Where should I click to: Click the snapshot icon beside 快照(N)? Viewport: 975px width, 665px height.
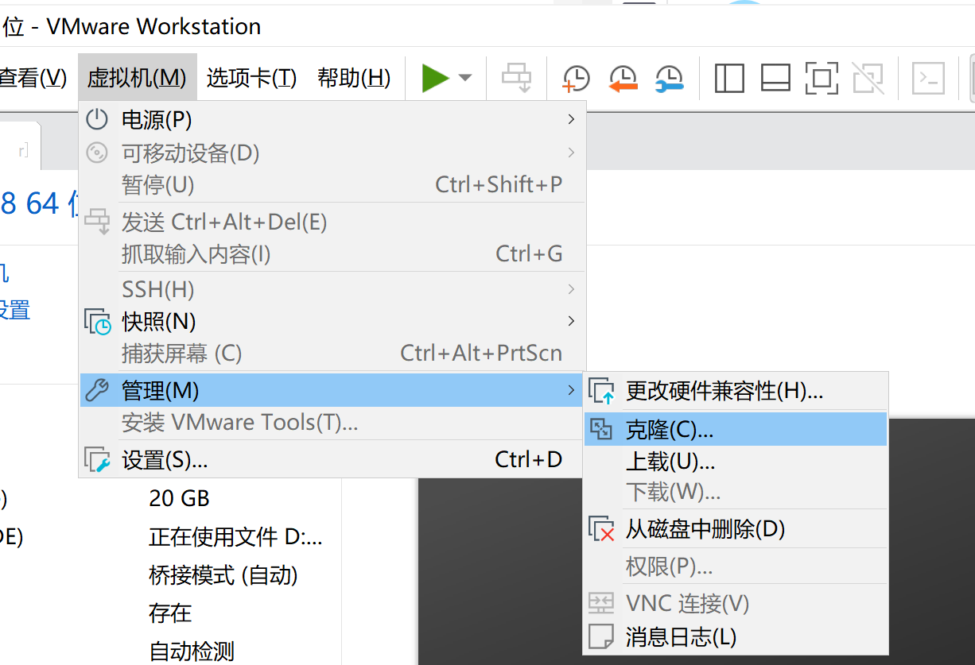(x=98, y=322)
